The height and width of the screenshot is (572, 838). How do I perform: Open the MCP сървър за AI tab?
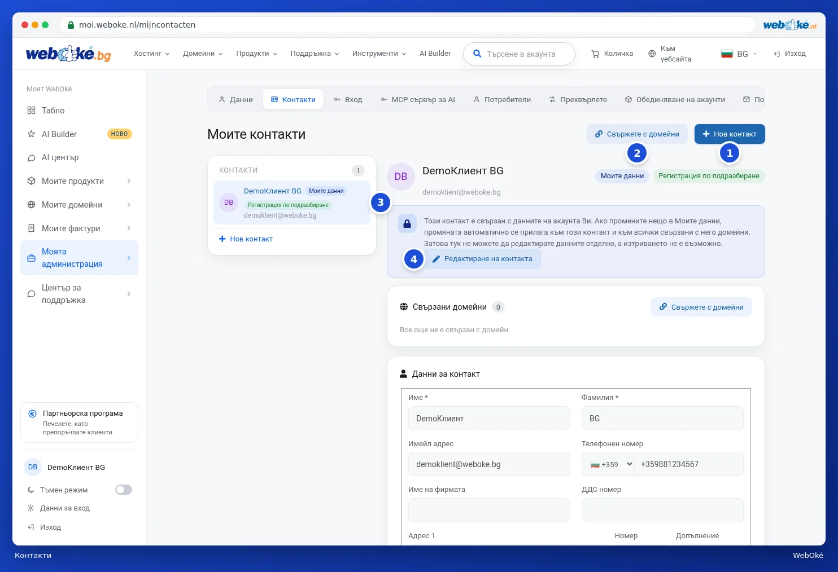(418, 99)
